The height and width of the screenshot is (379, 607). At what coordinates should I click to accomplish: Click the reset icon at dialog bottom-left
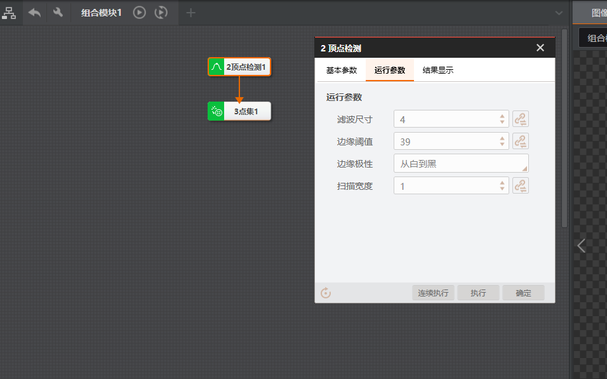tap(326, 293)
